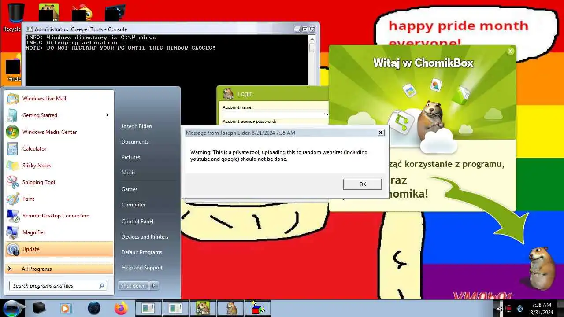Open the dark globe taskbar app
The height and width of the screenshot is (317, 564).
94,308
